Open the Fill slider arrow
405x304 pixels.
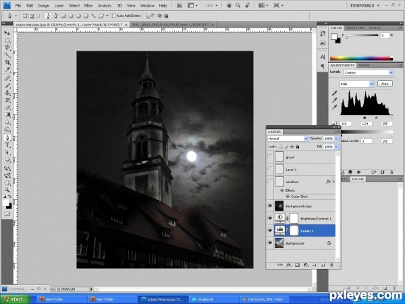[337, 147]
